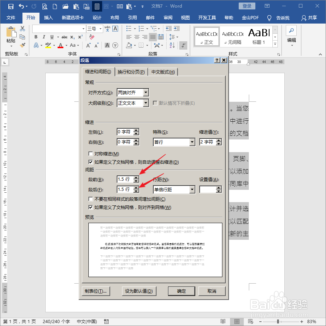
Task: Insert enclosed character (字 in circle)
Action: pos(115,45)
